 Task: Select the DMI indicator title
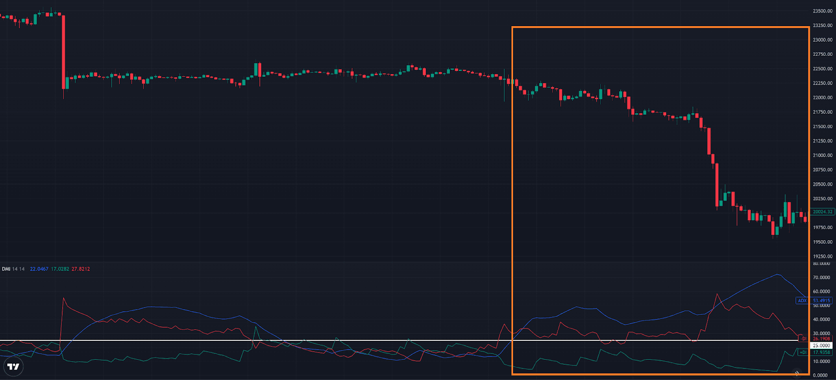coord(6,269)
